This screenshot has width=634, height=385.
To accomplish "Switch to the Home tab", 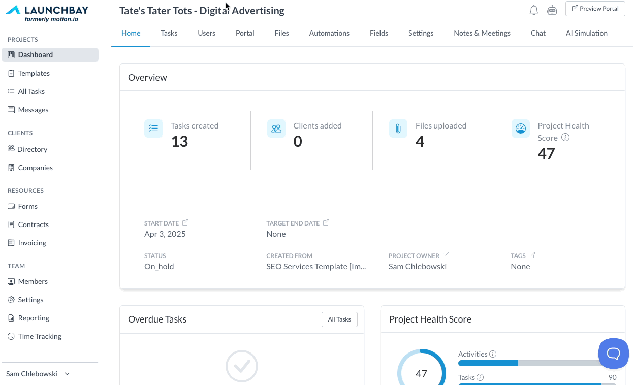I will pos(131,33).
